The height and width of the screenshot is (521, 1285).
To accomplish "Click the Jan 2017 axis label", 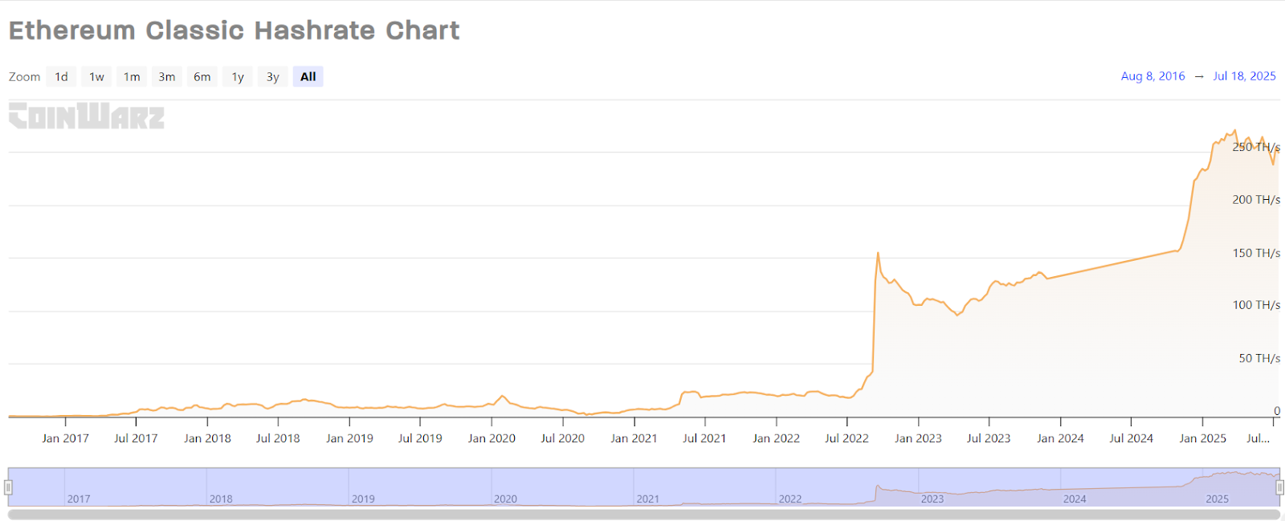I will click(64, 438).
